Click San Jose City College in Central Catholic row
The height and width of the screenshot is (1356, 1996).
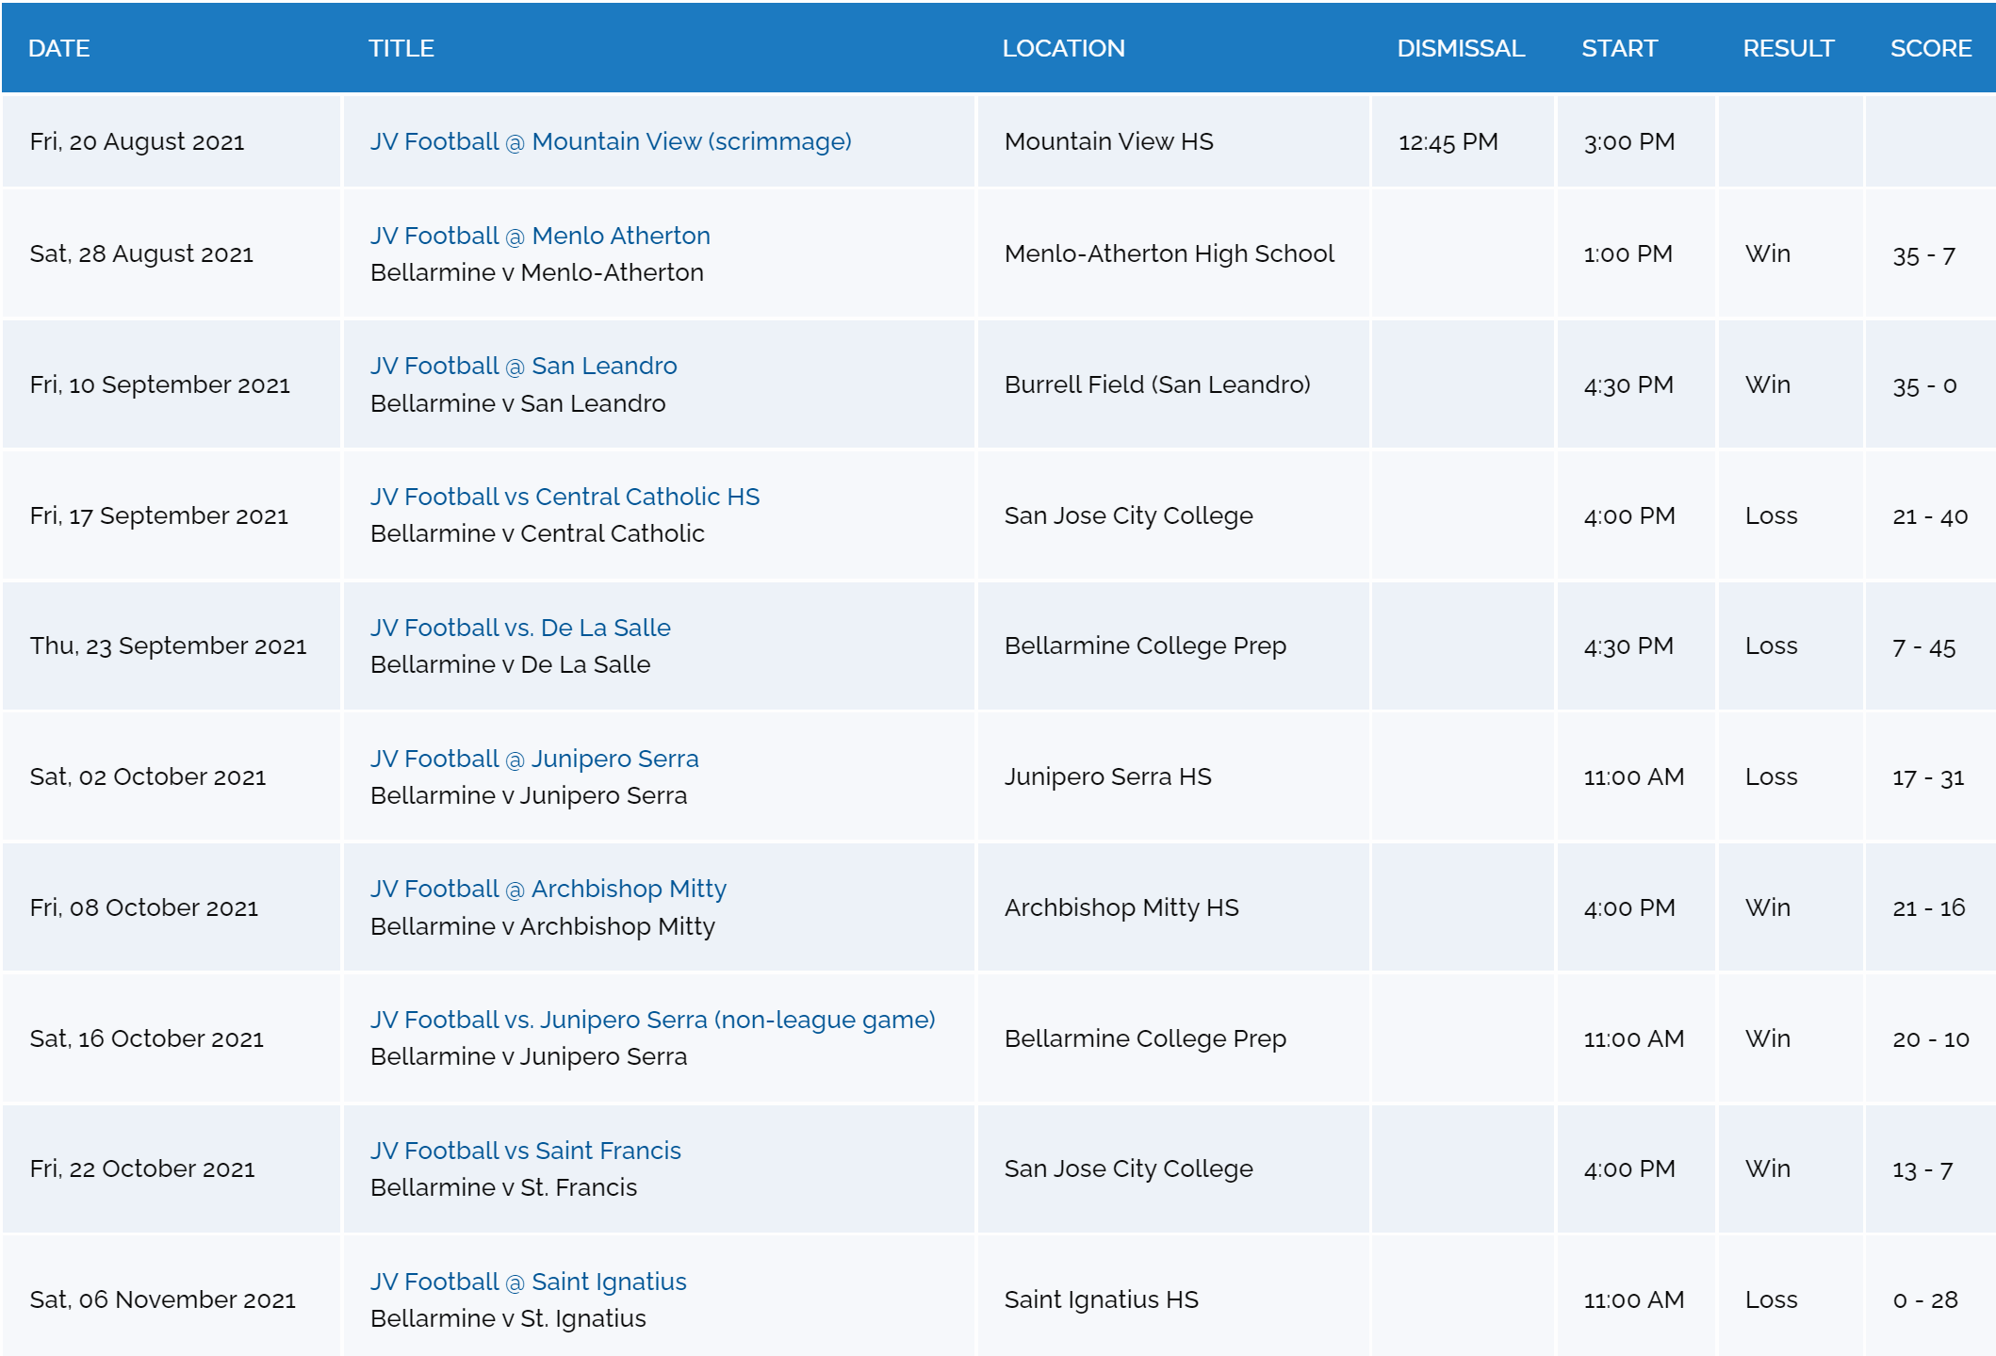point(1128,515)
